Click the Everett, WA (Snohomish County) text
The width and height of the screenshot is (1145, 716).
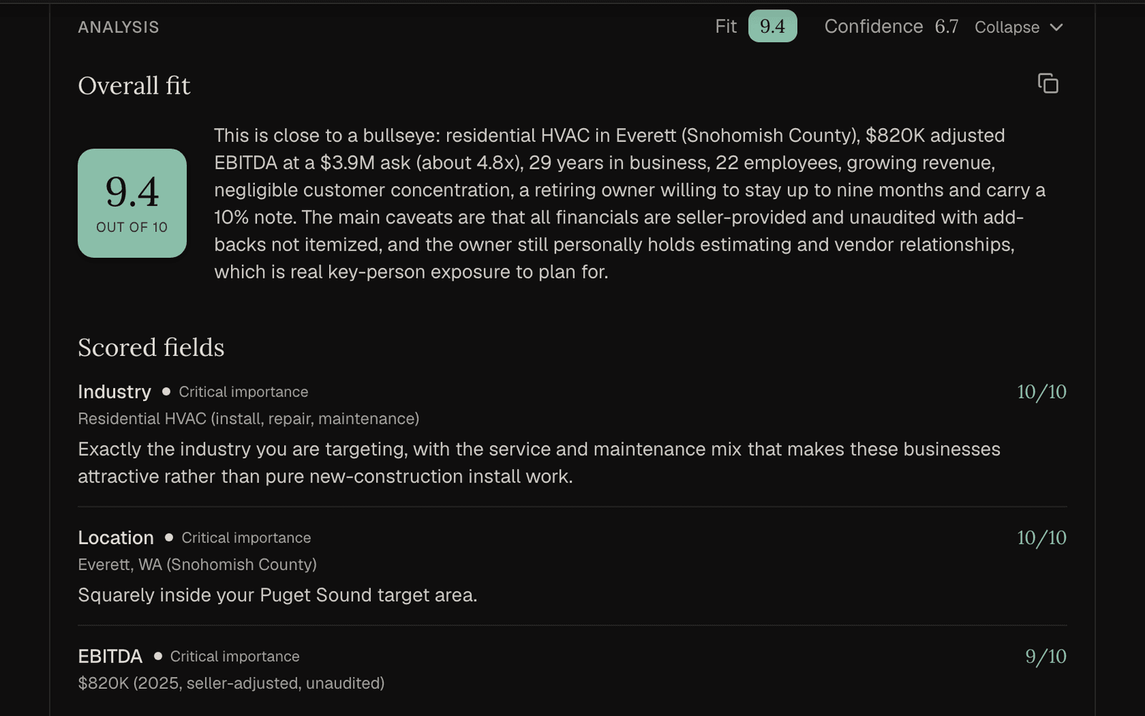[x=198, y=565]
